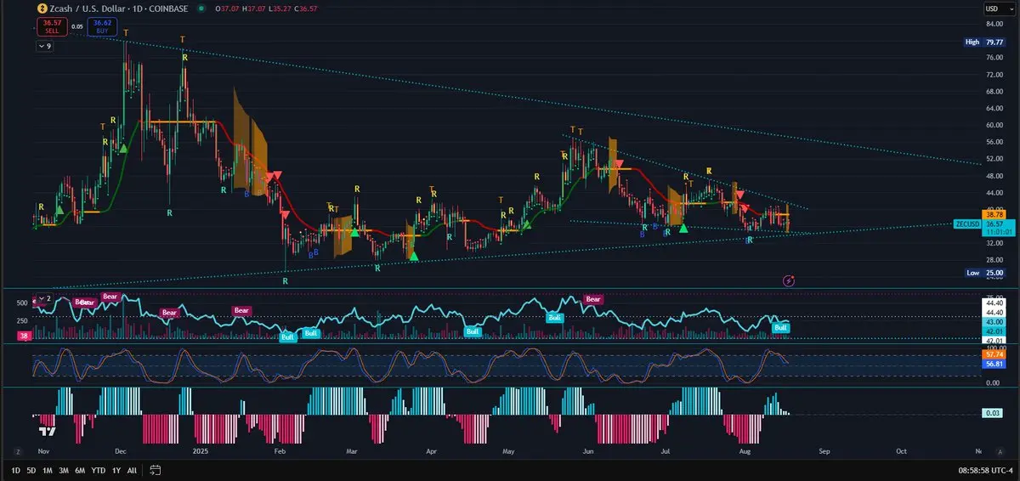Click the Zcash coin logo icon
This screenshot has width=1020, height=481.
coord(42,8)
